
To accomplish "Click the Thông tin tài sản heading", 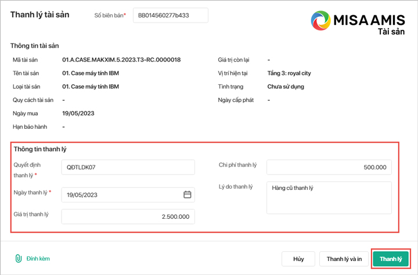I will (34, 46).
